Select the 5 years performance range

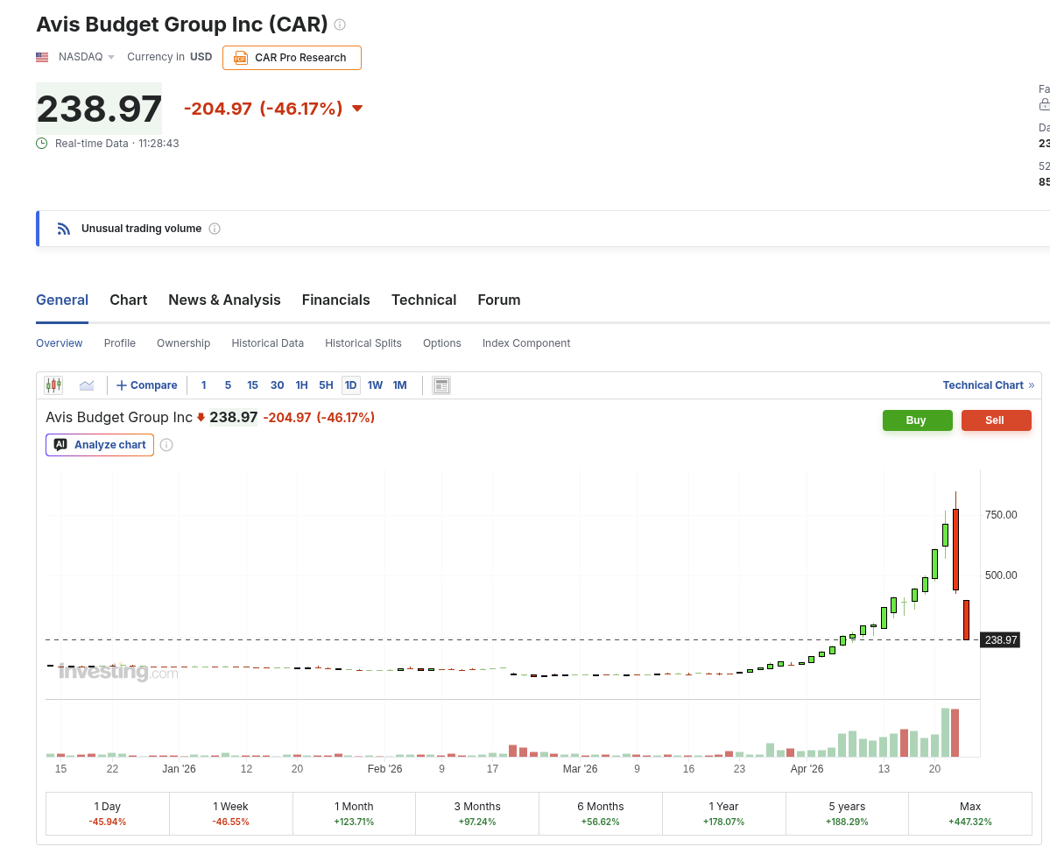pyautogui.click(x=847, y=813)
